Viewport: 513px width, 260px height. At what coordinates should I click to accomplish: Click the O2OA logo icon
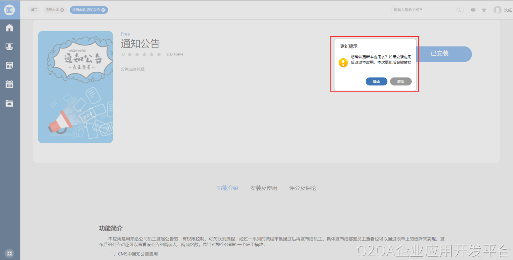10,10
